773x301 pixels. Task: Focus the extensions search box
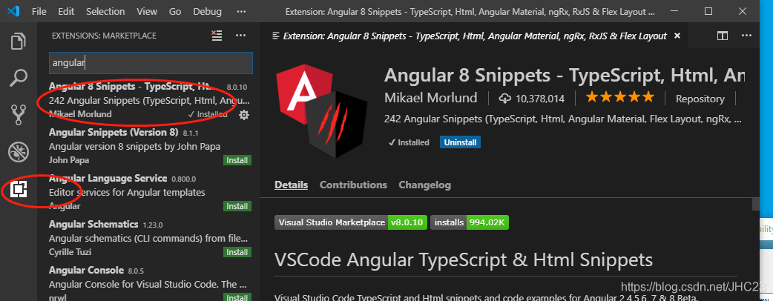pos(151,63)
